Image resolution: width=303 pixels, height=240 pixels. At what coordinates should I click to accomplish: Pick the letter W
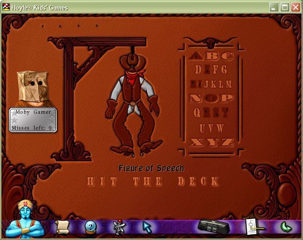(220, 128)
